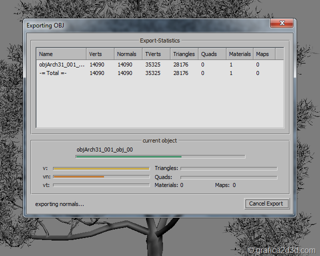Click the Quads progress bar
This screenshot has height=256, width=320.
[x=229, y=177]
